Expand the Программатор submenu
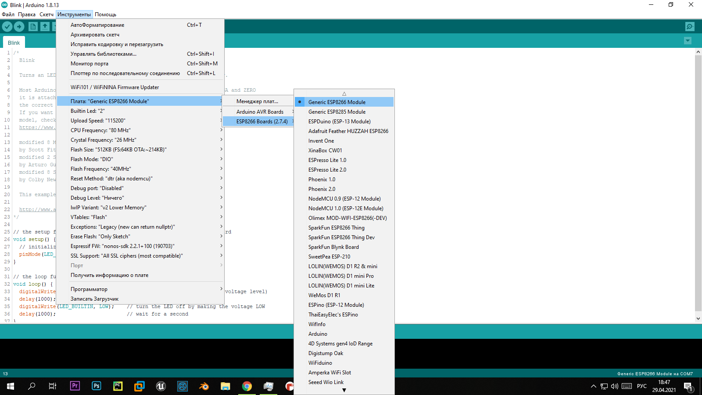Image resolution: width=702 pixels, height=395 pixels. tap(140, 289)
